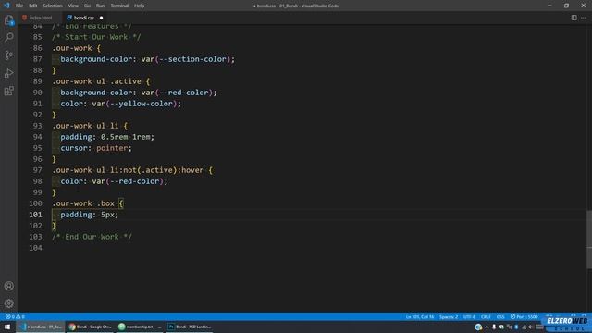Open the Manage gear settings icon
Screen dimensions: 592x333
(8, 303)
